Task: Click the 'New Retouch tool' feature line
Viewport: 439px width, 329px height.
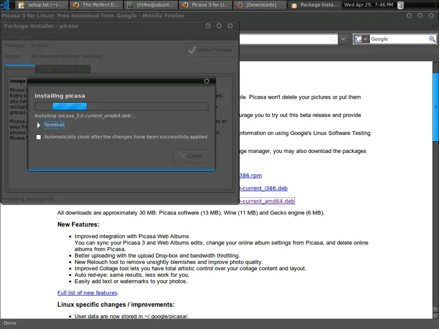Action: [x=168, y=262]
